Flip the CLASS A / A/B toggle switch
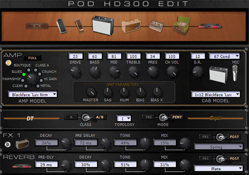The width and height of the screenshot is (249, 175). coord(85,118)
